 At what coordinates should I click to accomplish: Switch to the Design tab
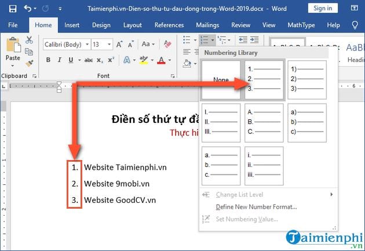pyautogui.click(x=101, y=25)
